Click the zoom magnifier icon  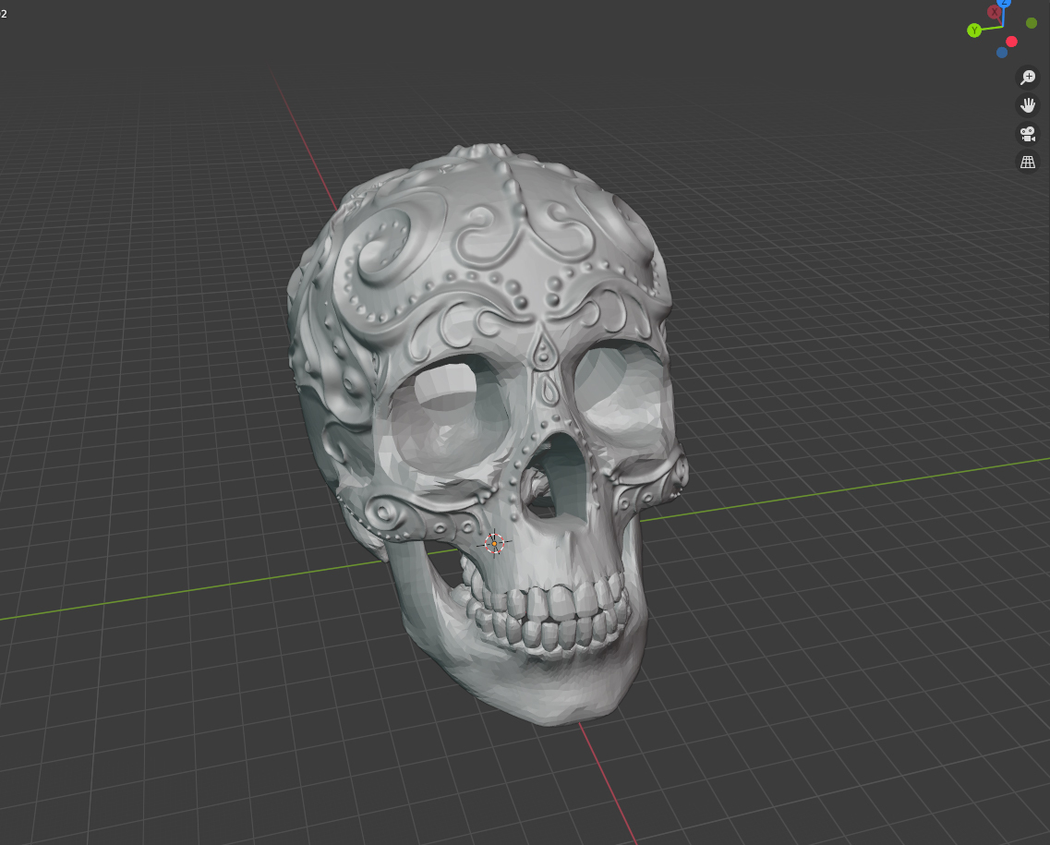(1029, 78)
